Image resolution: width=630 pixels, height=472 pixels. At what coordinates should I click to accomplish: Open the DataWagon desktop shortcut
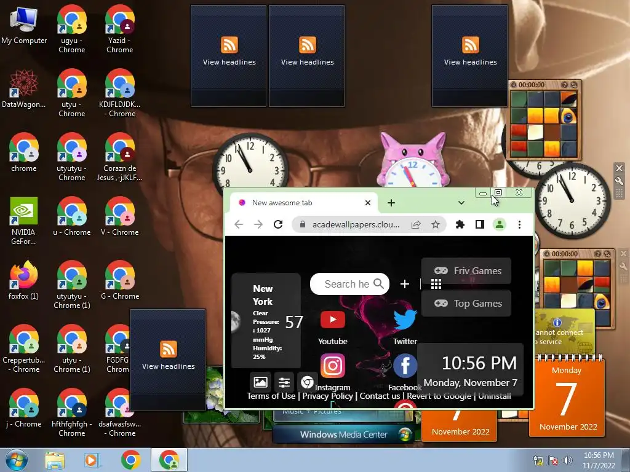[24, 88]
